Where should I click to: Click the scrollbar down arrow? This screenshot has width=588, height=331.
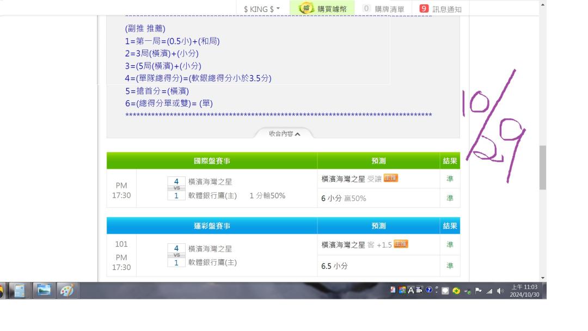click(x=543, y=278)
